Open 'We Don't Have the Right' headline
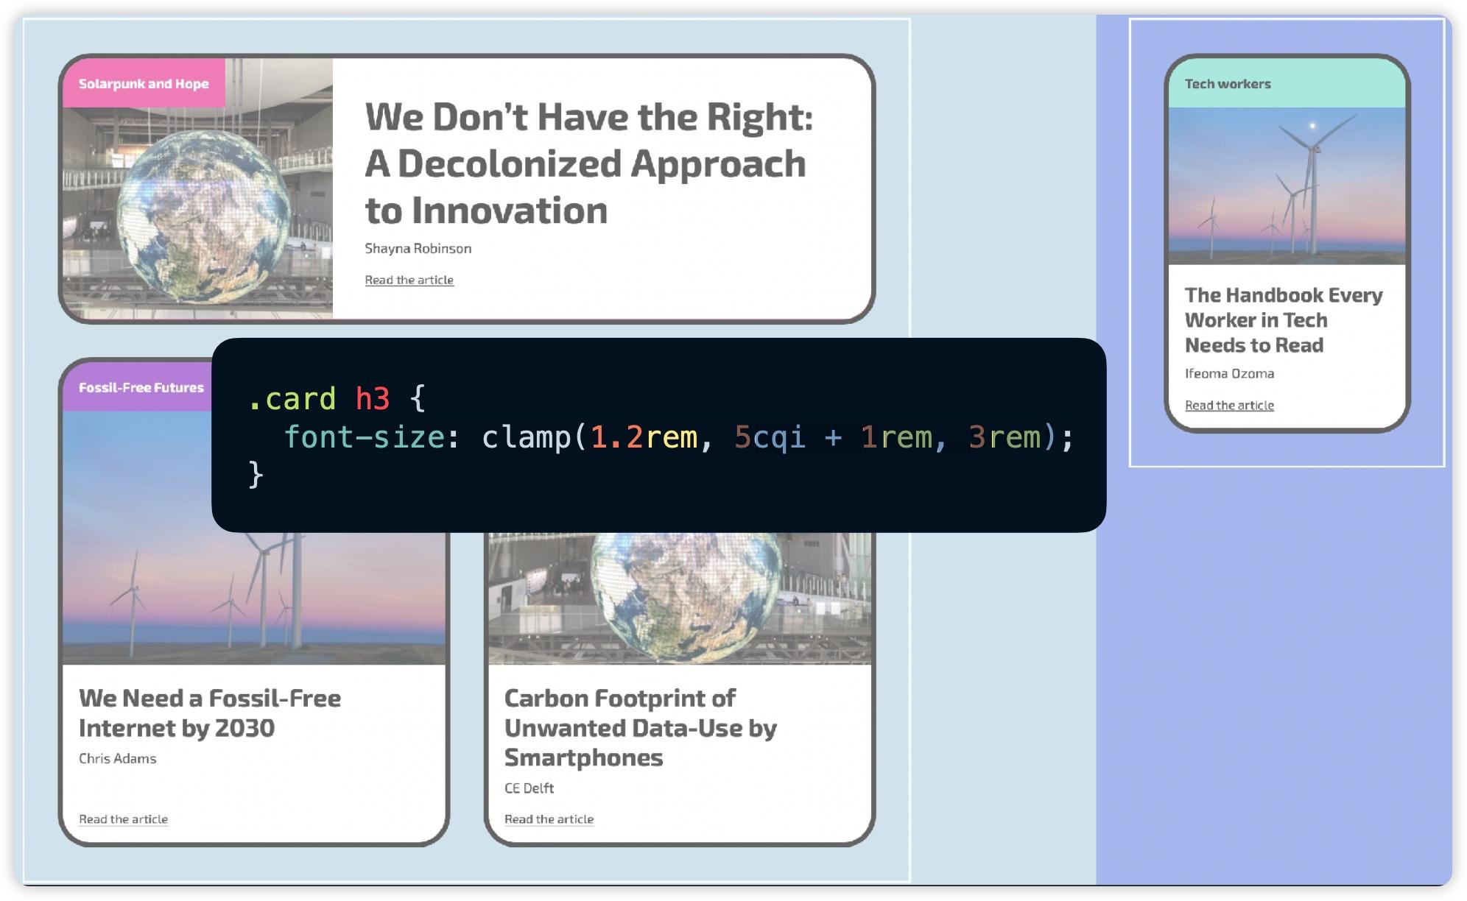 point(588,163)
